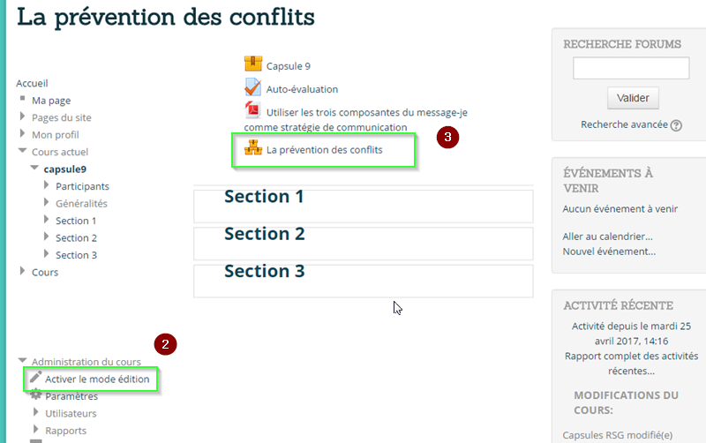706x443 pixels.
Task: Click the help icon next to Recherche avancée
Action: 676,125
